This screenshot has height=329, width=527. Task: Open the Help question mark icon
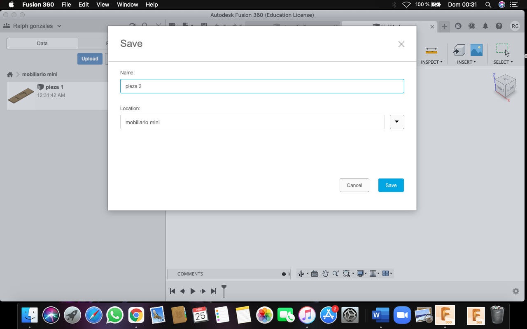499,26
